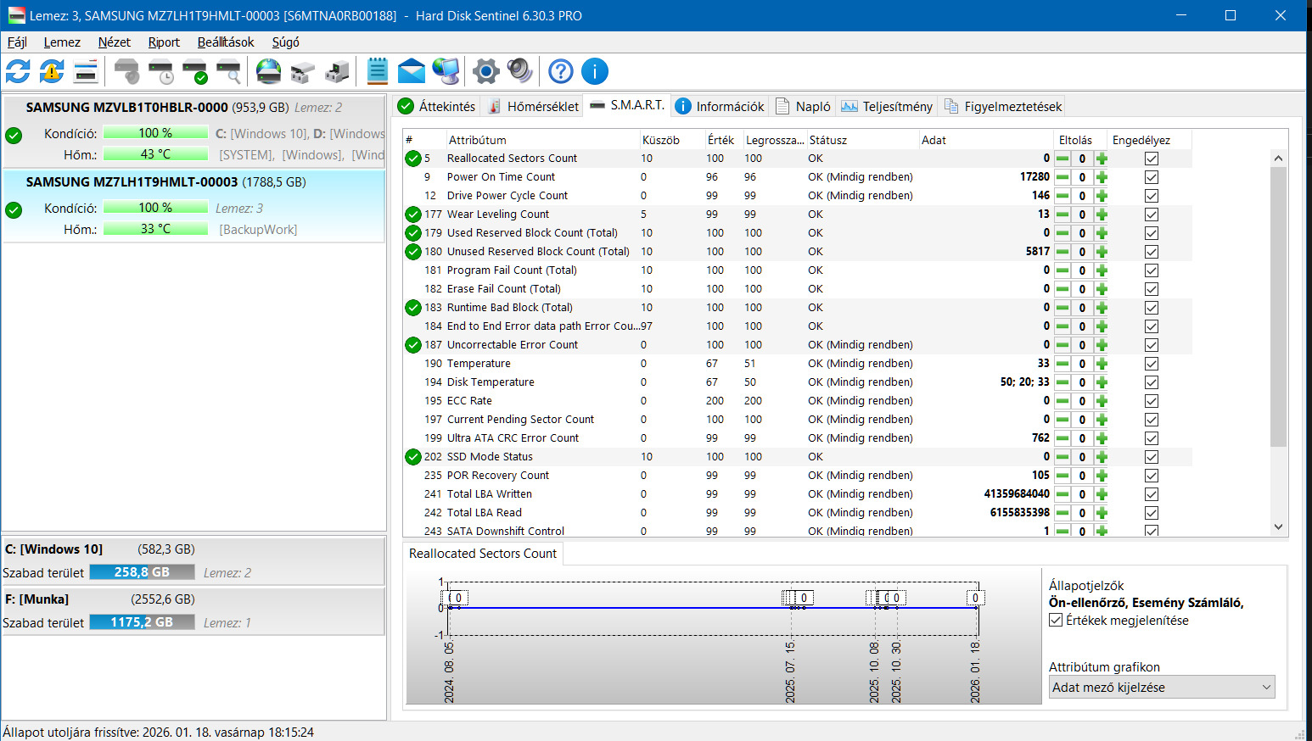The image size is (1312, 741).
Task: Open the Attribútum grafikon dropdown
Action: (1161, 688)
